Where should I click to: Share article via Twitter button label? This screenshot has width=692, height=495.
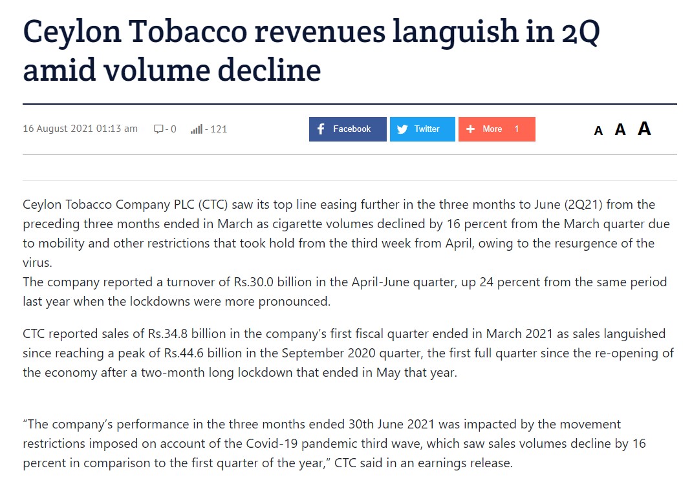427,129
